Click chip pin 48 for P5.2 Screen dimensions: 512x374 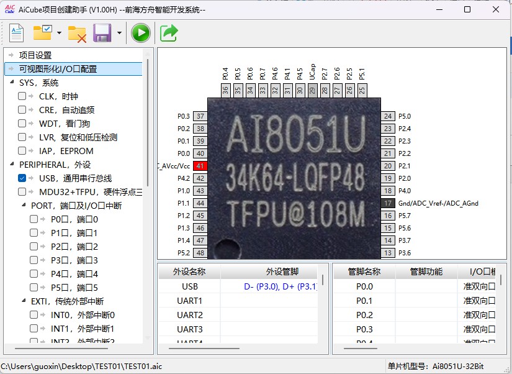(x=200, y=253)
